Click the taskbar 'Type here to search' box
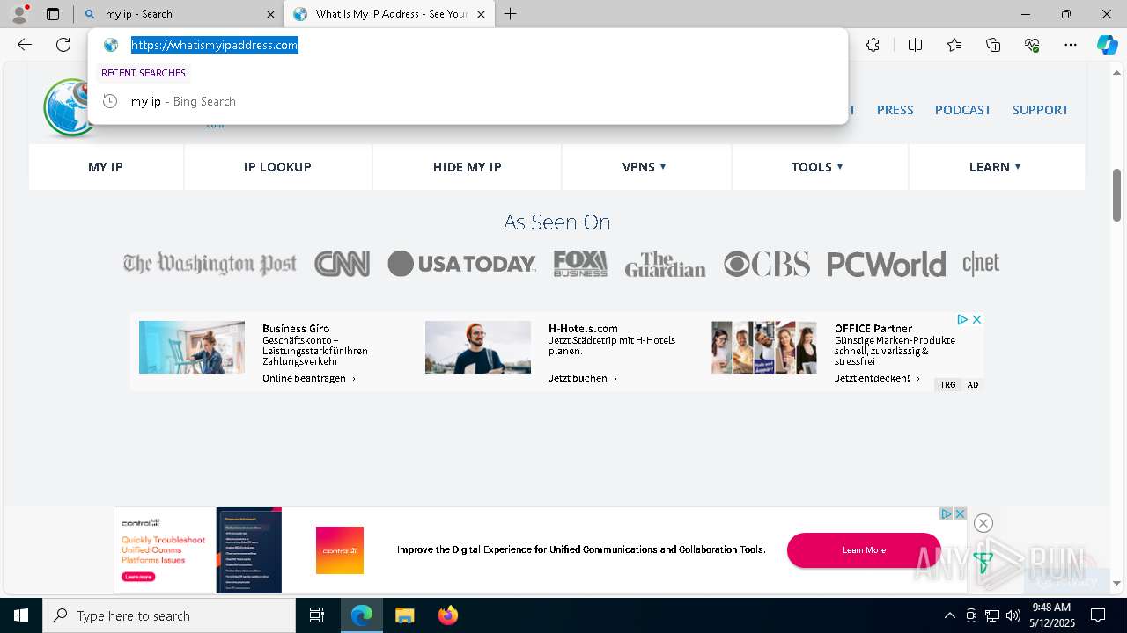 coord(169,615)
